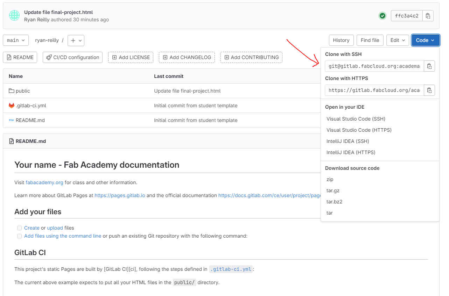Open the public folder
The image size is (449, 296).
(x=23, y=91)
